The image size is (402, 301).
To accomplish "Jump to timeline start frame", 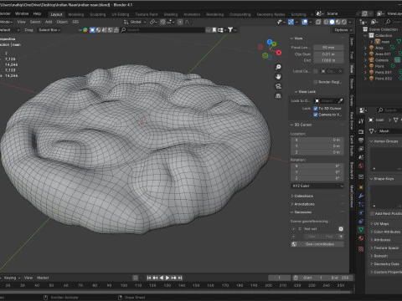I will tap(149, 278).
